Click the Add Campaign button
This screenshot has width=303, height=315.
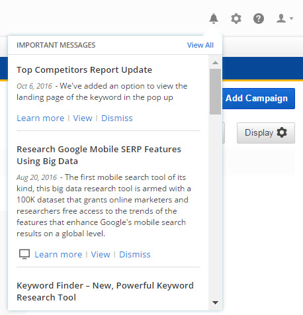click(x=258, y=99)
